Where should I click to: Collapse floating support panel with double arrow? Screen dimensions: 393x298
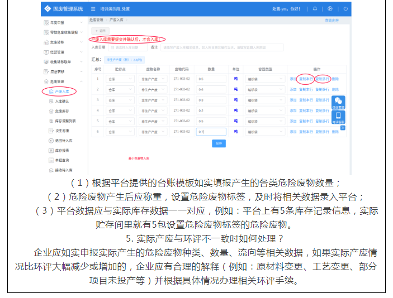(343, 128)
